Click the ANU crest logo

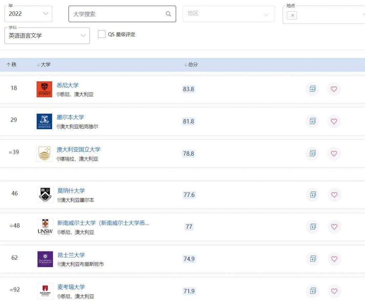click(x=45, y=154)
